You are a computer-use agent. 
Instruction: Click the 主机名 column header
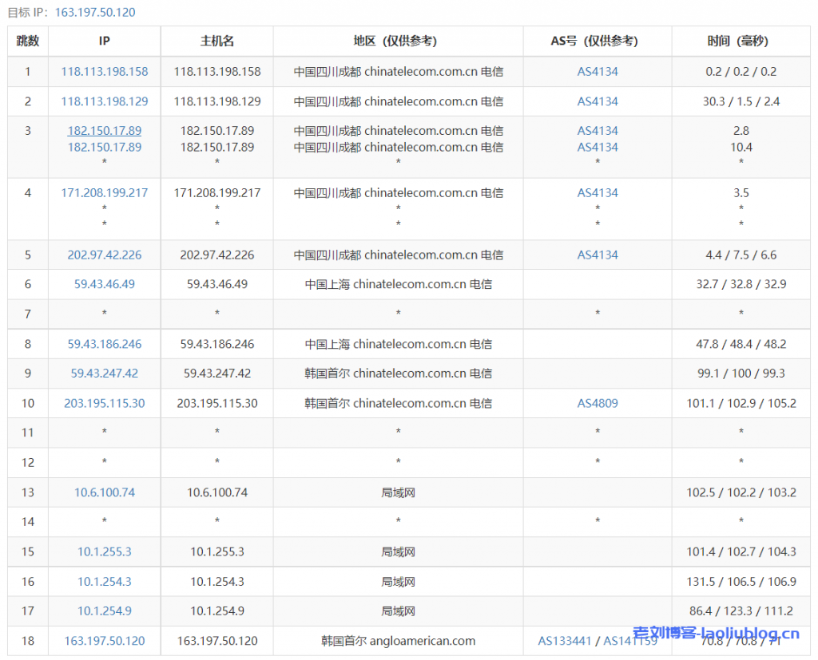coord(217,41)
